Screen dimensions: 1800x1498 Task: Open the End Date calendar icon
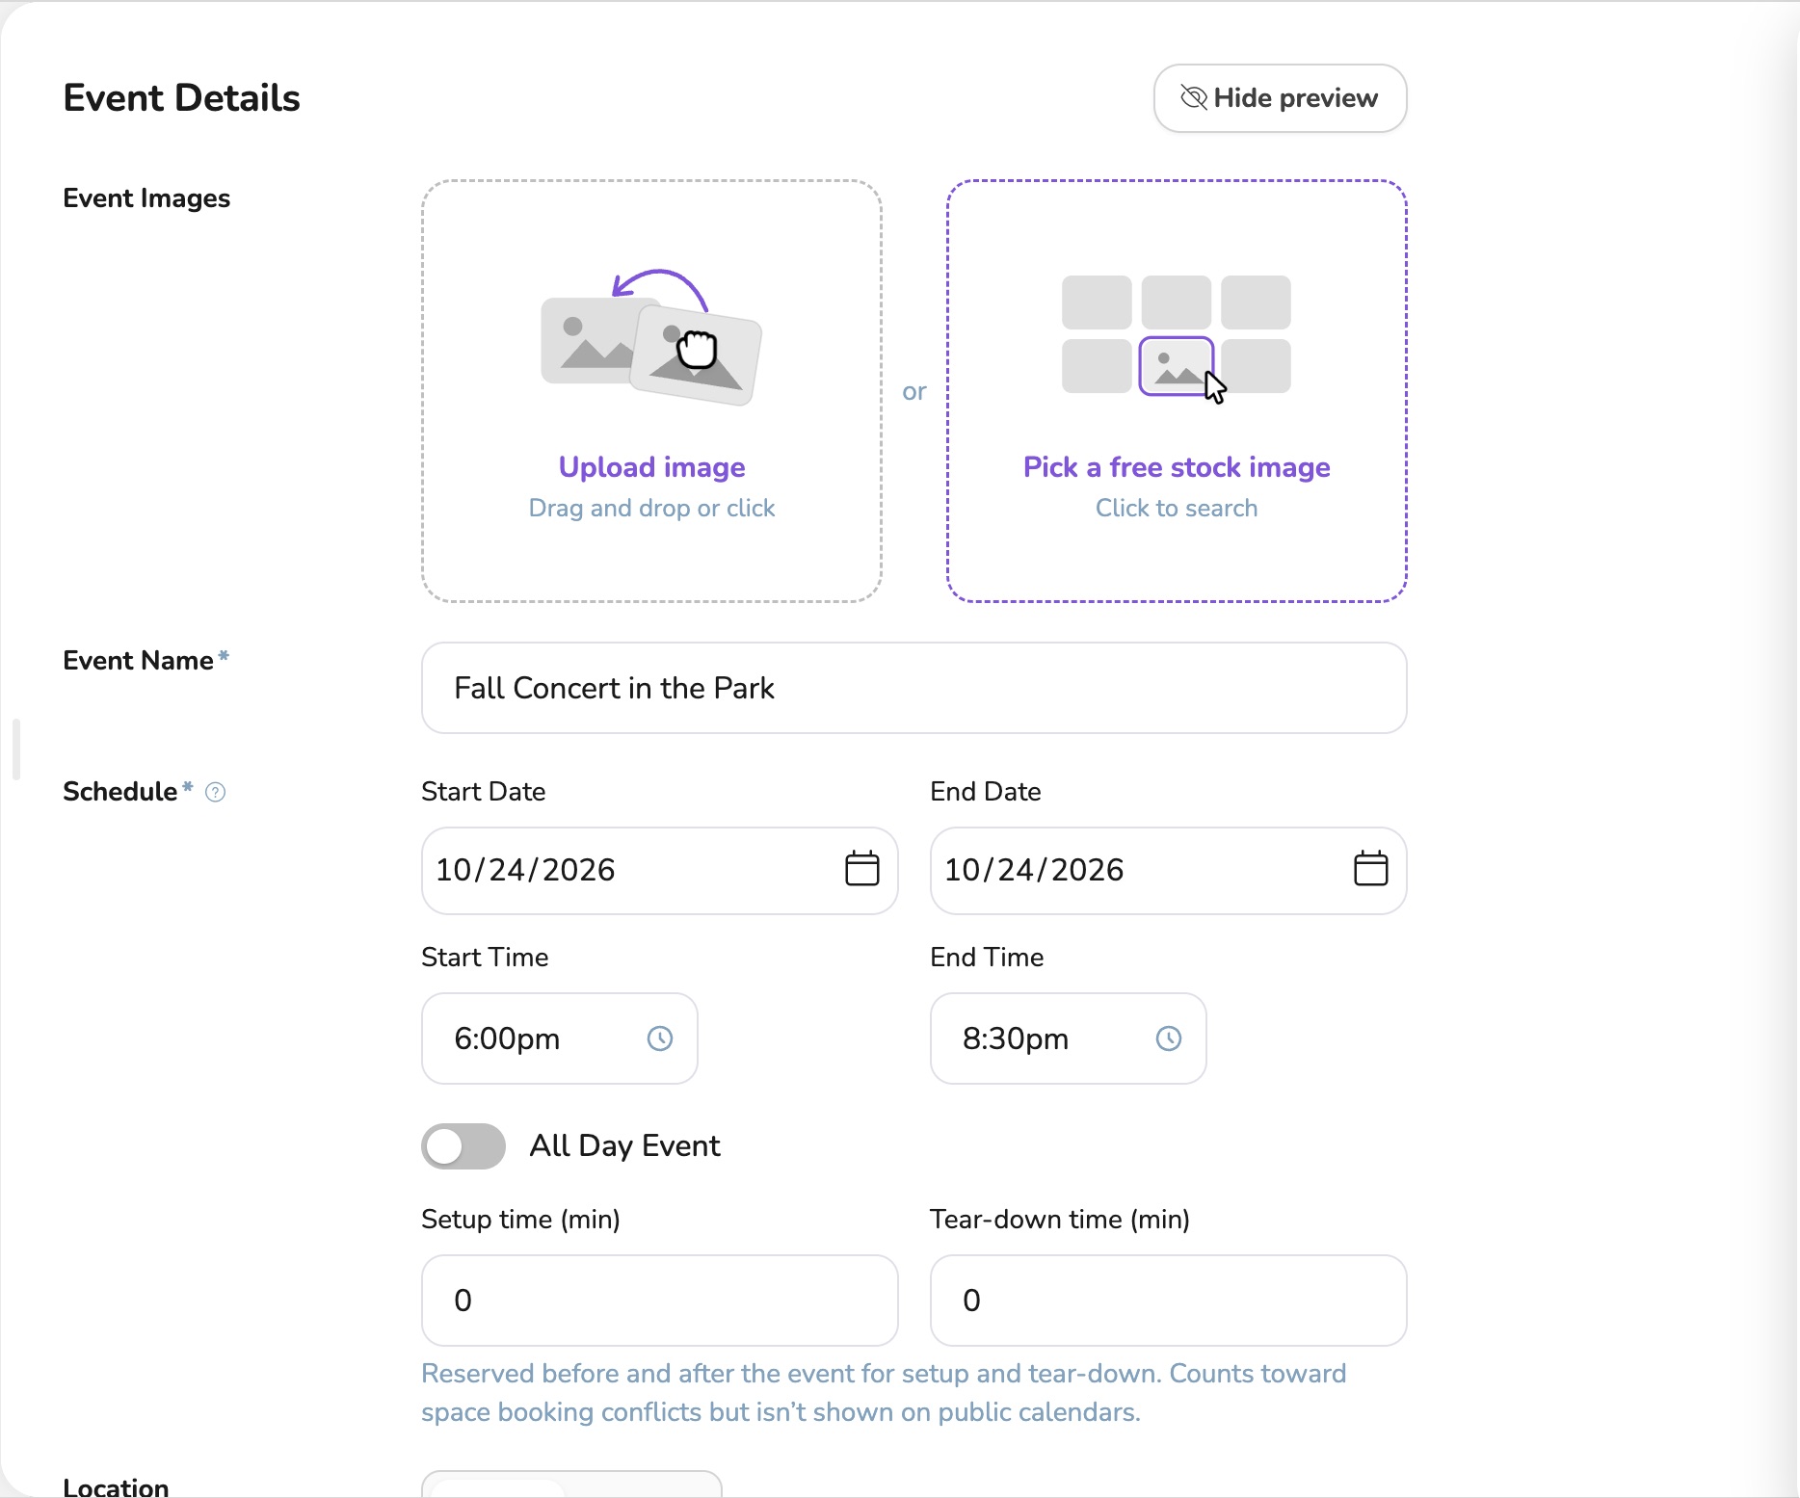(1370, 869)
